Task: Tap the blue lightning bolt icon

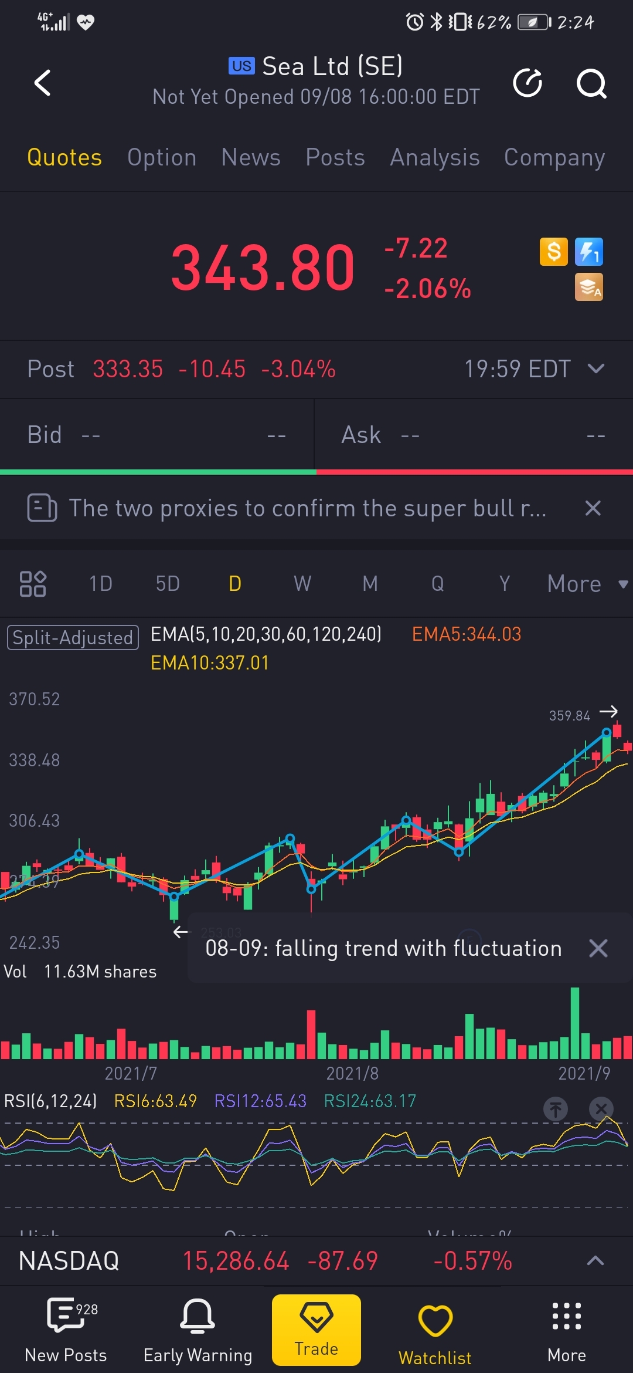Action: [589, 252]
